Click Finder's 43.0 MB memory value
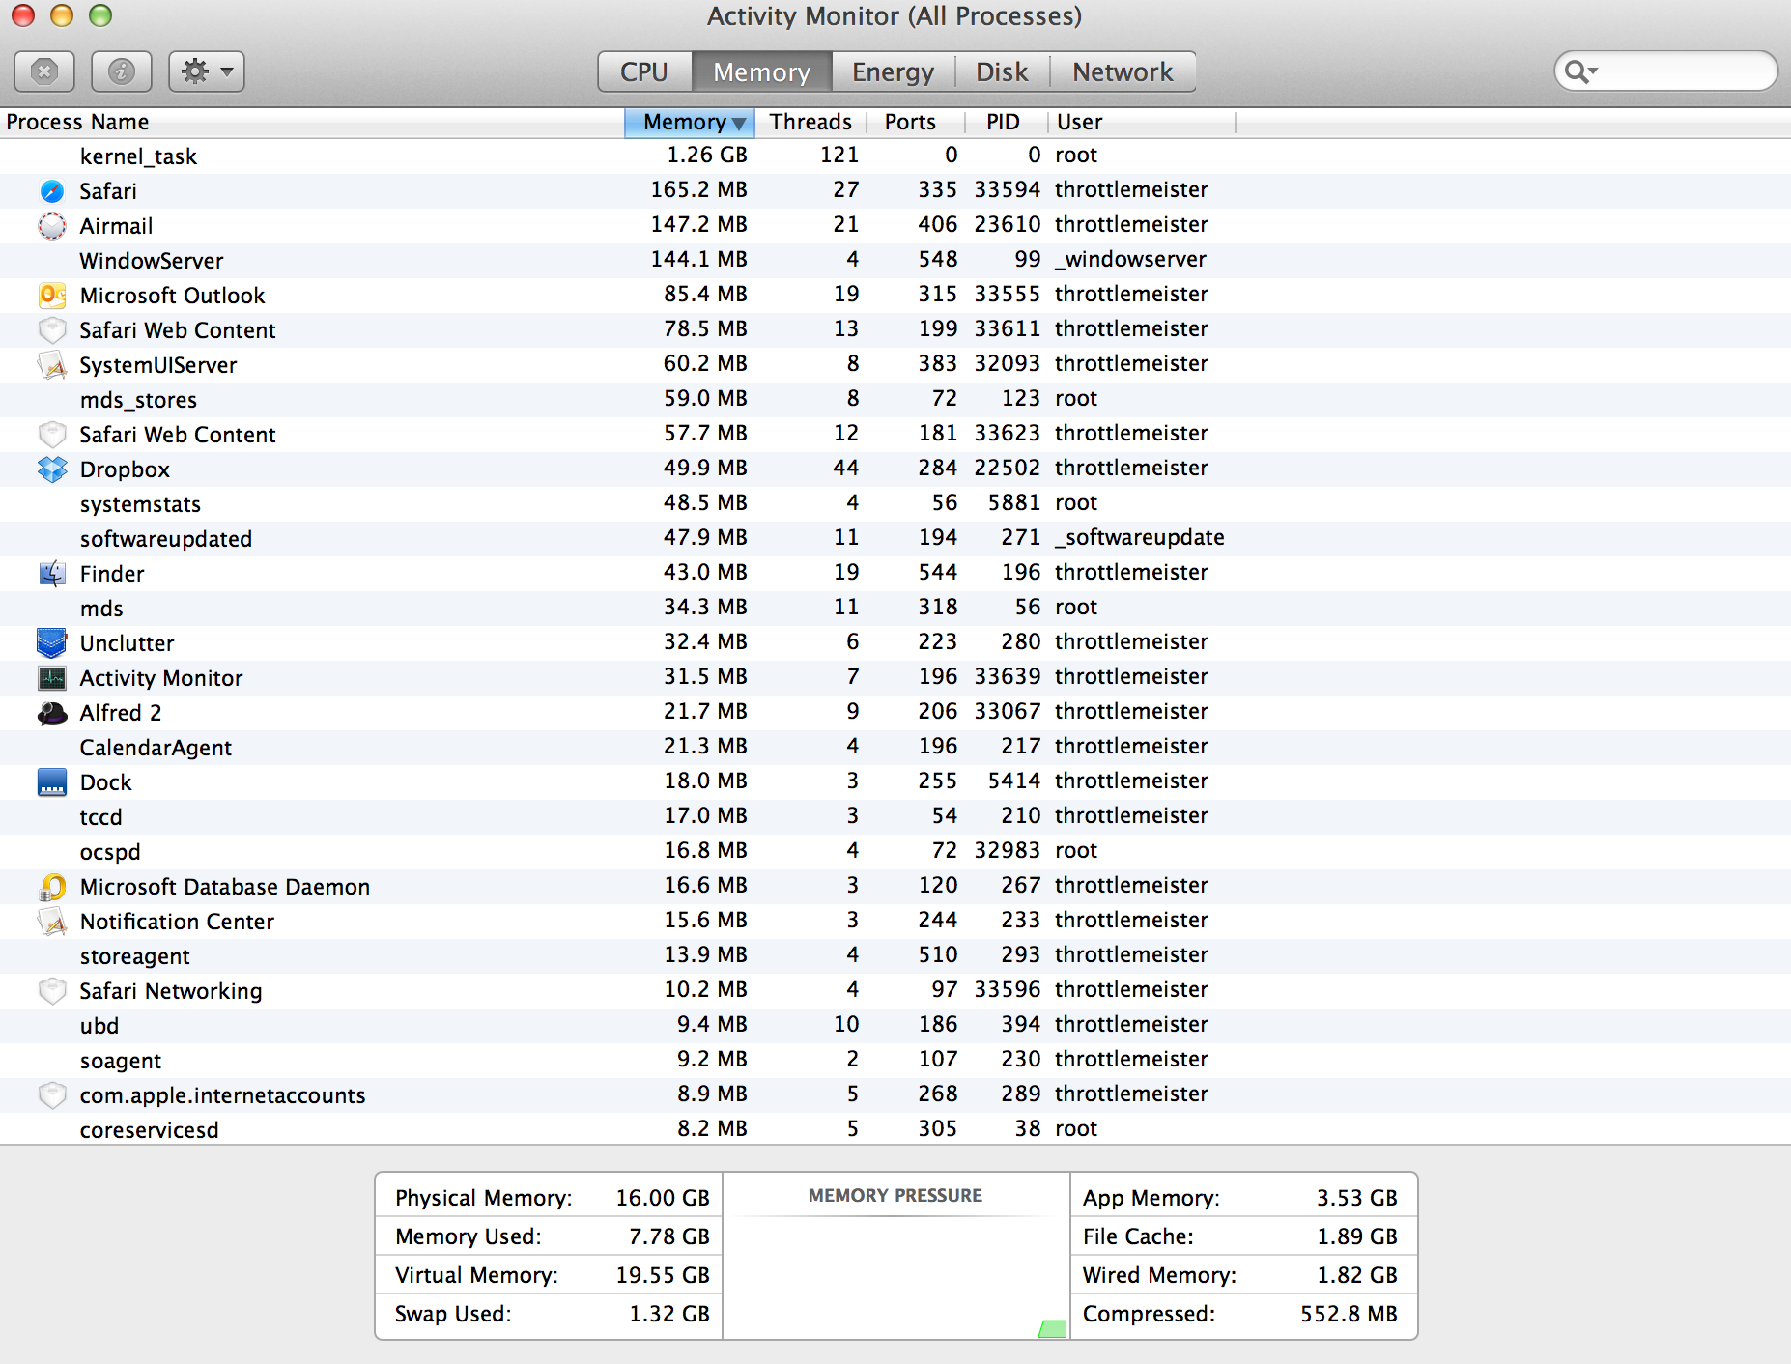Screen dimensions: 1791x1364 point(705,572)
